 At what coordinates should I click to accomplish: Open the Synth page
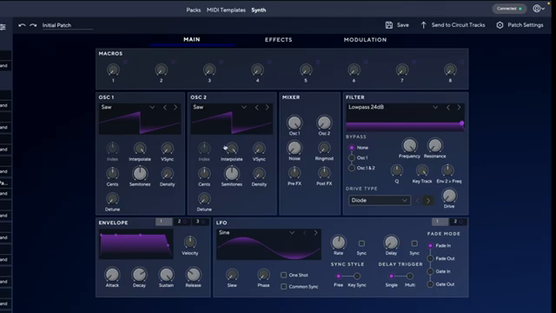[259, 10]
